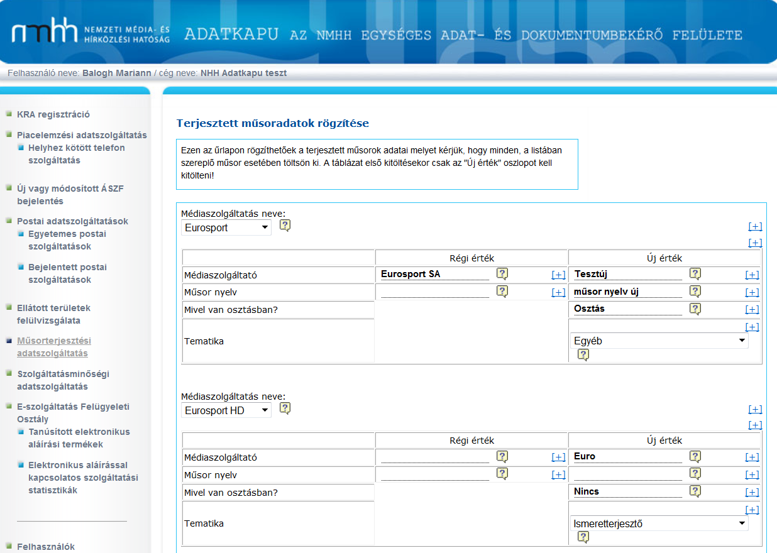The width and height of the screenshot is (777, 553).
Task: Click [+] in Eurosport HD Régi Médiaszolgáltató cell
Action: click(558, 457)
